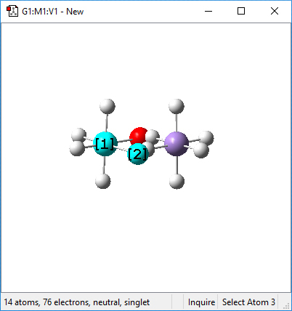Click the Select Atom 3 status text

(248, 302)
